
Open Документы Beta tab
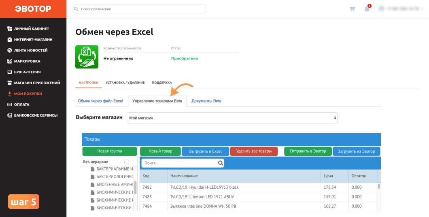(x=206, y=101)
